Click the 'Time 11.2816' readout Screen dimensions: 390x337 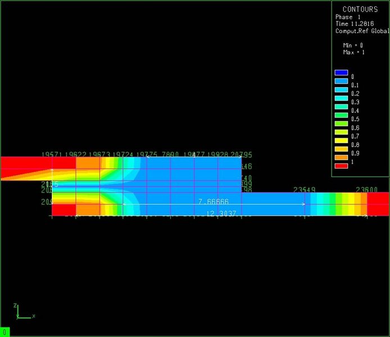point(355,24)
